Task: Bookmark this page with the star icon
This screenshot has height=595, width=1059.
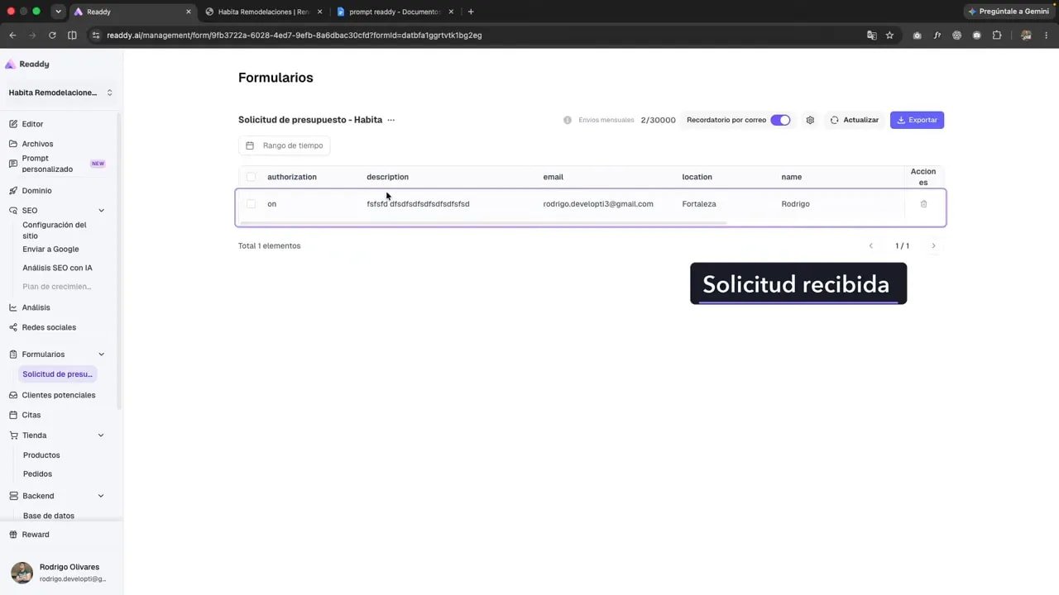Action: coord(889,36)
